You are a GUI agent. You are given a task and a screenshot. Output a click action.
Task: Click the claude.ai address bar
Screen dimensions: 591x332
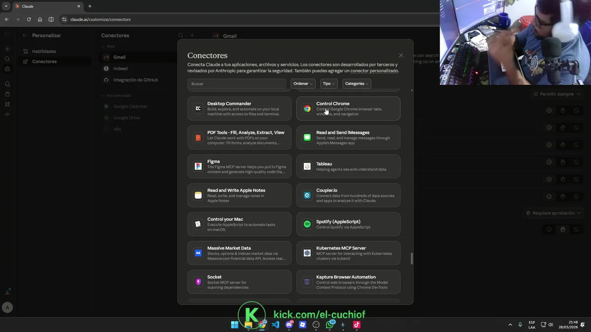click(x=249, y=19)
